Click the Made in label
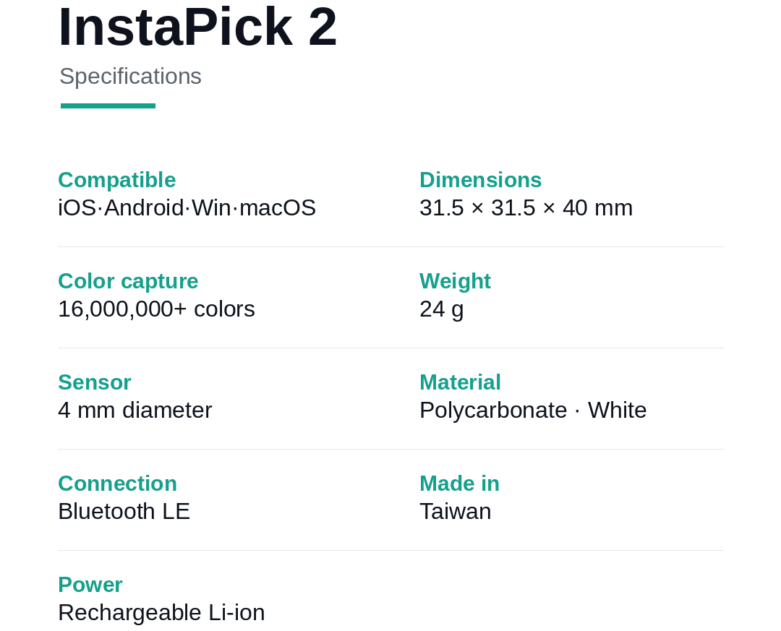Image resolution: width=781 pixels, height=631 pixels. 460,484
